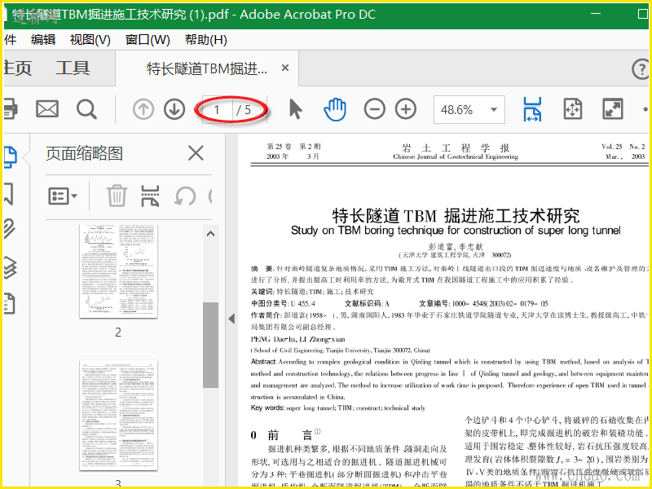Select the 特长隧道TBM掘进... document tab
The image size is (652, 489).
[207, 68]
